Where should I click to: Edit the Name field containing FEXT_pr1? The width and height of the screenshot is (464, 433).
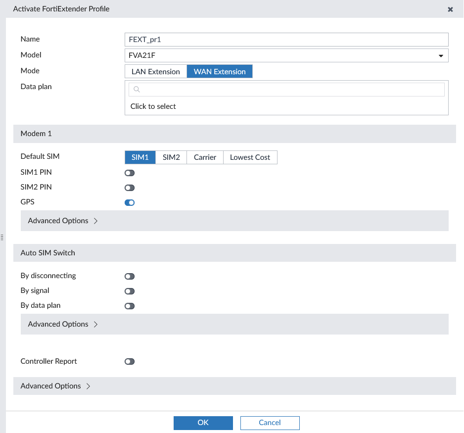pyautogui.click(x=286, y=40)
